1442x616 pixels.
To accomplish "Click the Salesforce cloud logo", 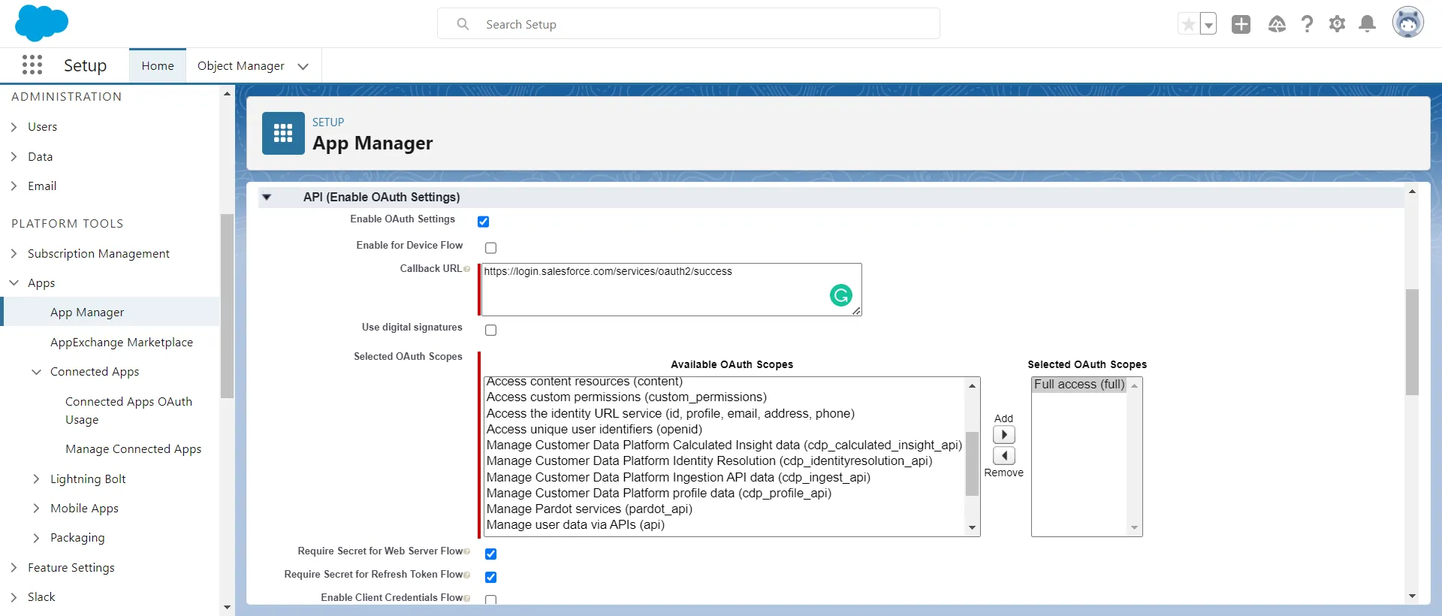I will point(41,23).
